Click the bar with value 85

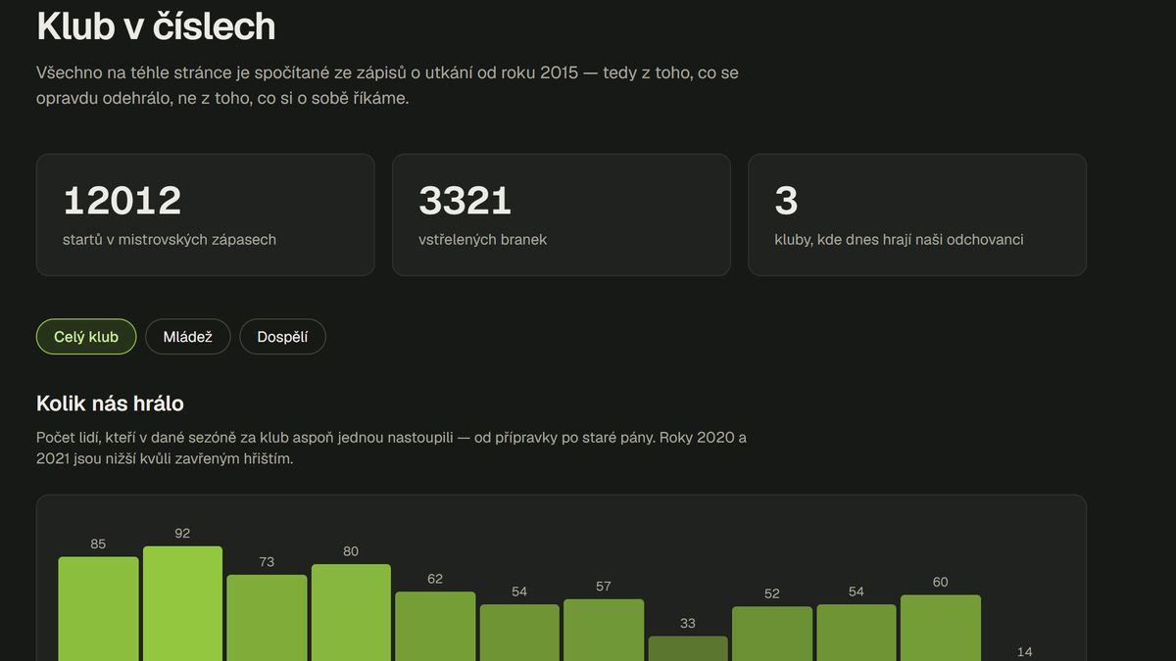click(98, 608)
